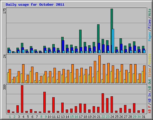
Task: Click day label 12 on the x-axis
Action: 58,117
